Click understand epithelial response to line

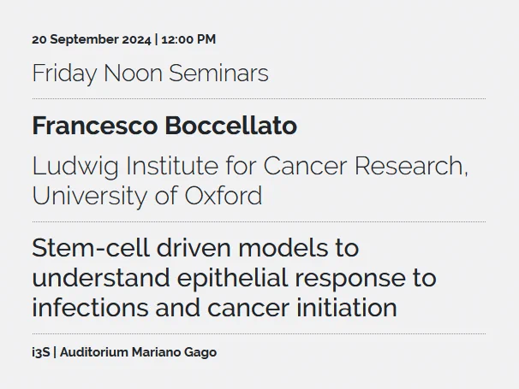pos(234,279)
